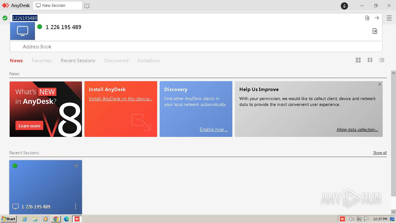
Task: Open File Explorer from the taskbar
Action: (x=35, y=219)
